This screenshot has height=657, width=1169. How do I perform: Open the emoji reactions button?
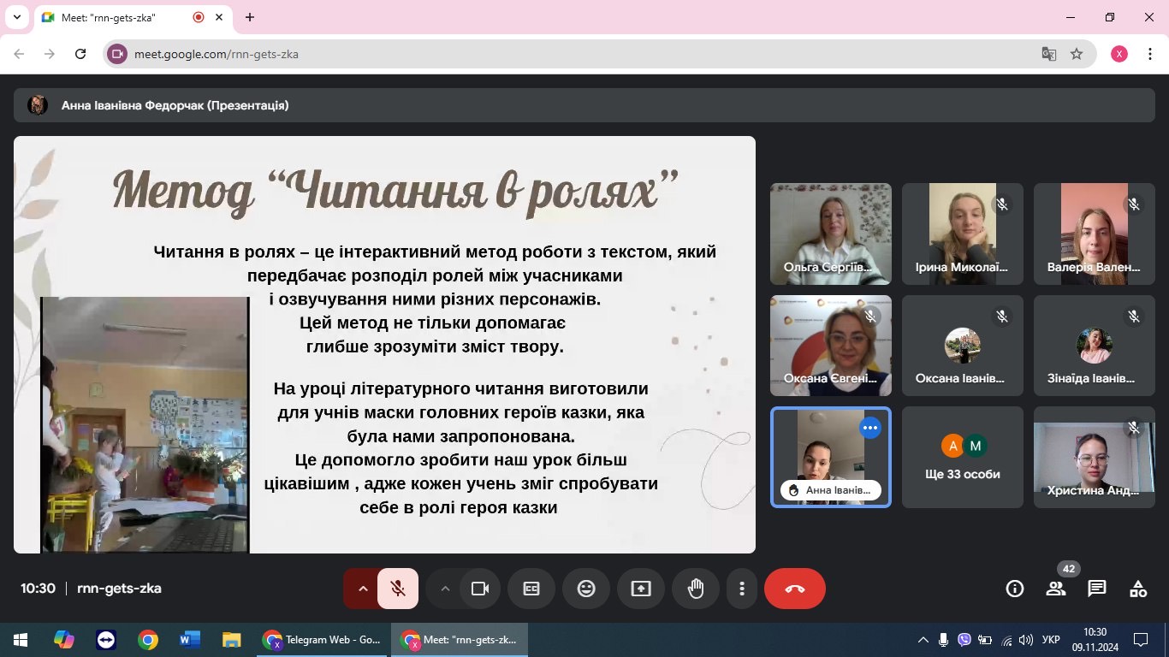click(x=586, y=589)
